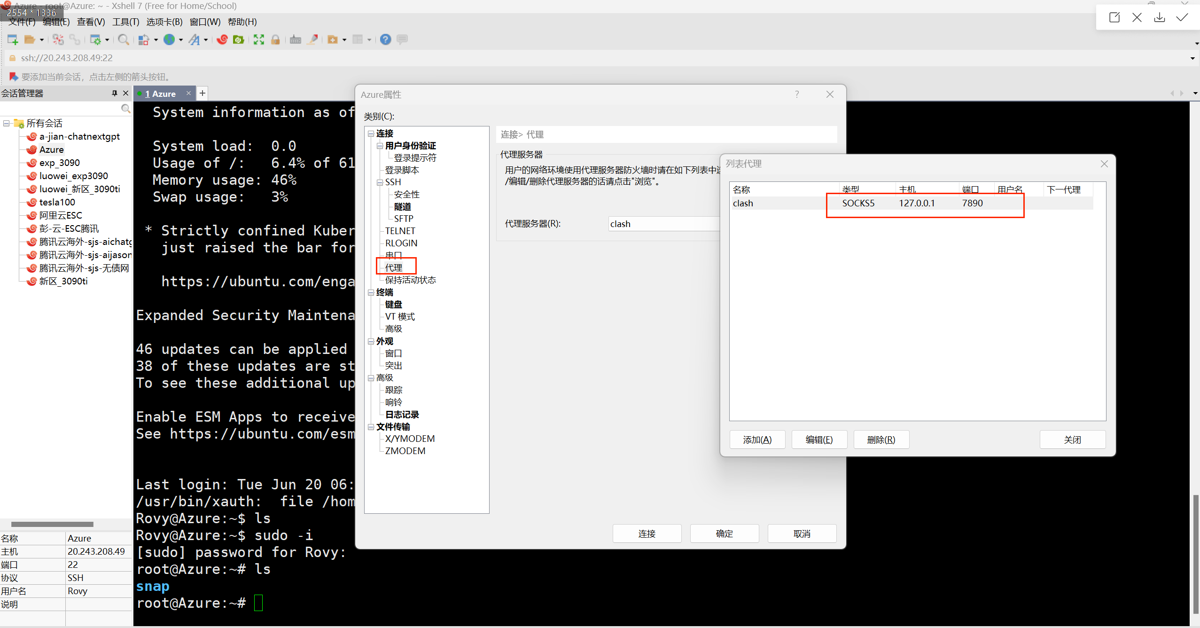Open the 工具(T) menu

click(125, 22)
